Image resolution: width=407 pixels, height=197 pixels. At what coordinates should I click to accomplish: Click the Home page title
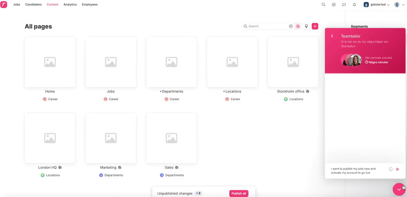click(x=50, y=91)
